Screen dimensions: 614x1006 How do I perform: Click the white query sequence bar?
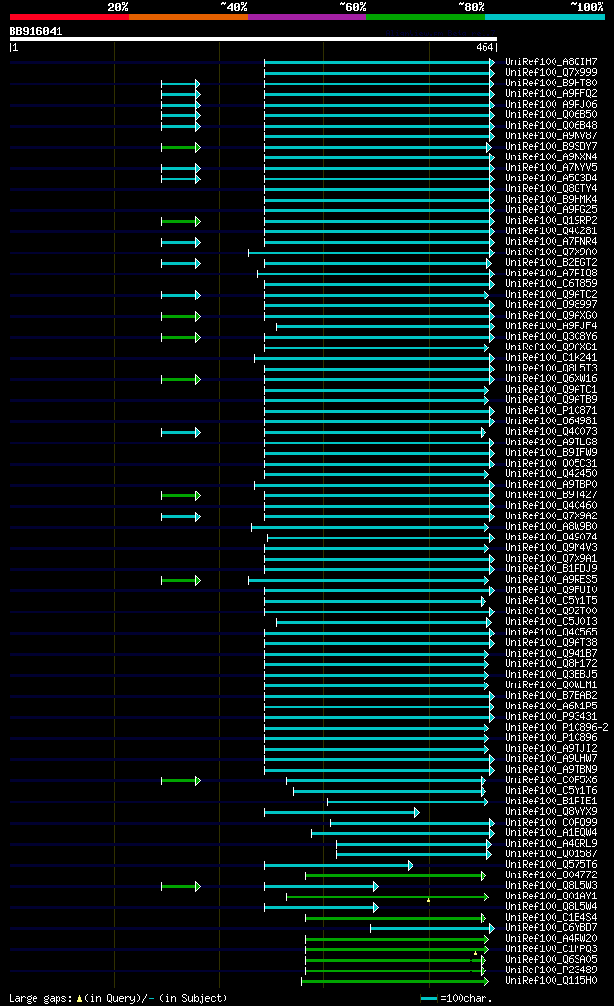point(253,39)
